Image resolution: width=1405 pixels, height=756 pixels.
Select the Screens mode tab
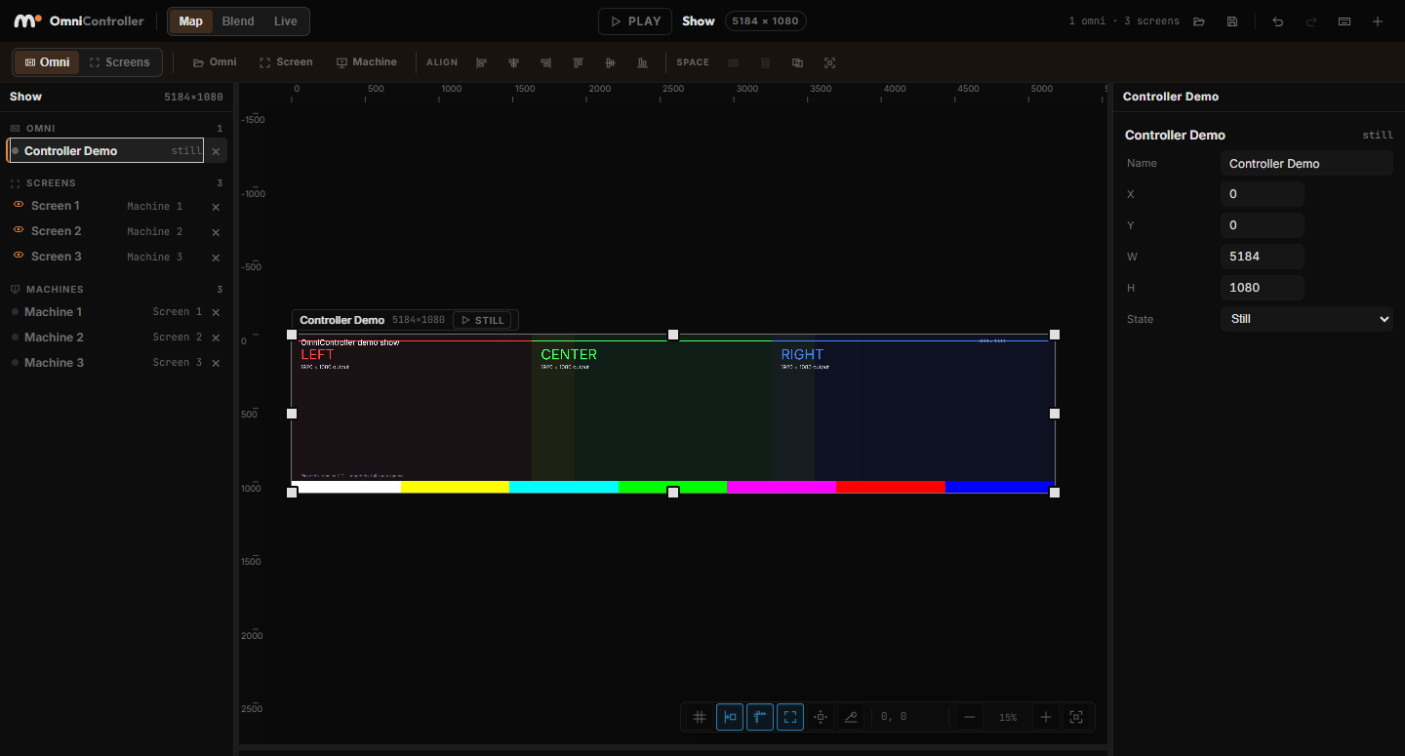pos(120,62)
